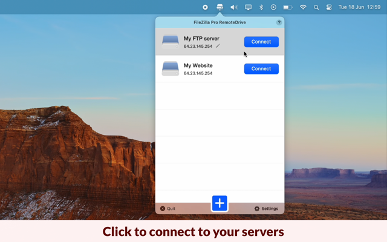Open the Bluetooth menu bar icon
The image size is (387, 242).
(261, 7)
